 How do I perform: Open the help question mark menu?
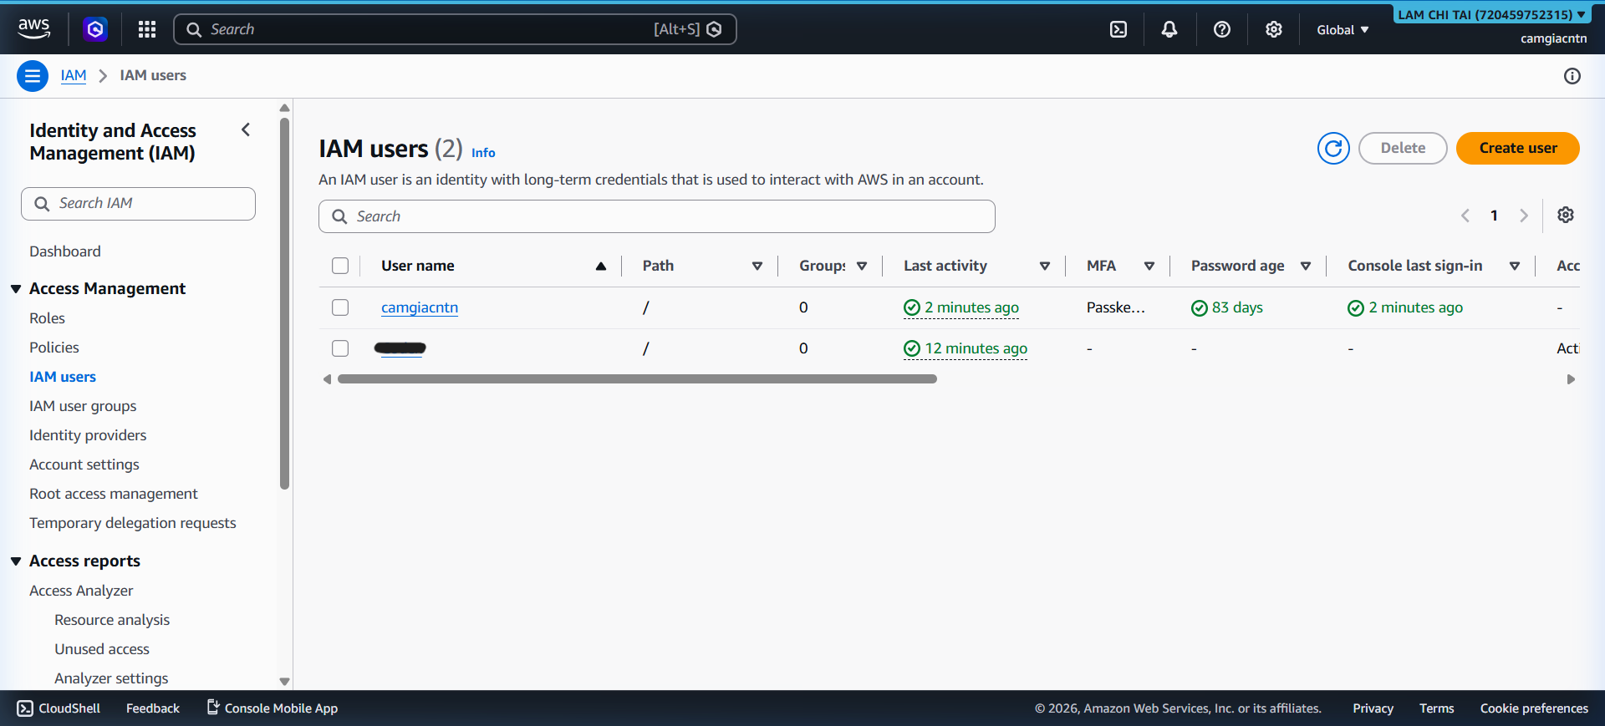[1222, 29]
